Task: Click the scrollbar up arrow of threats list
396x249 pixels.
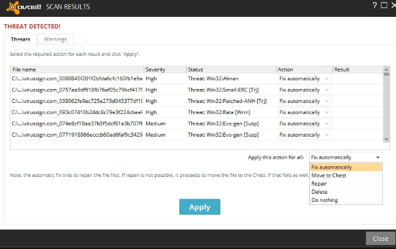Action: [x=386, y=69]
